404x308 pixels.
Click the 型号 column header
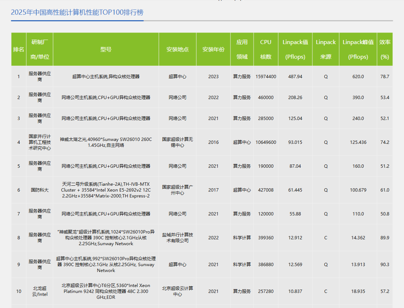(106, 49)
